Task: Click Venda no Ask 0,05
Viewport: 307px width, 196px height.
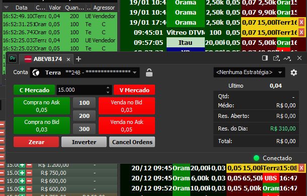Action: click(127, 125)
